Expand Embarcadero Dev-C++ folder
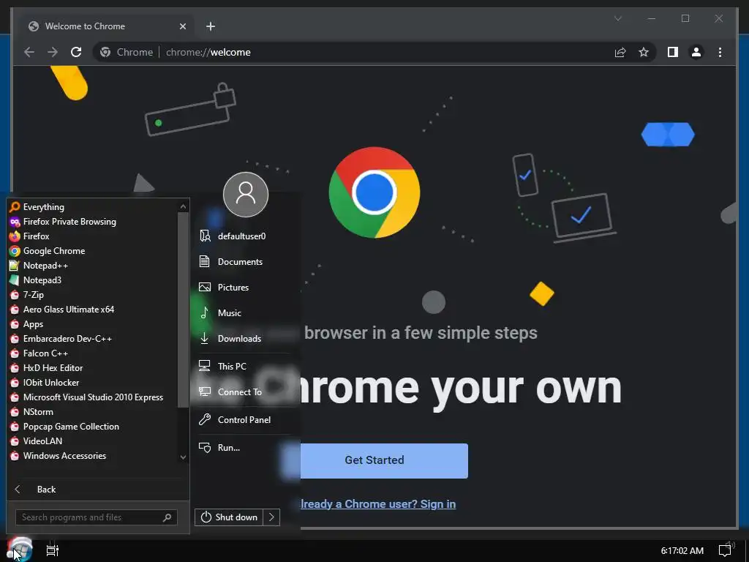This screenshot has width=749, height=562. pyautogui.click(x=93, y=339)
